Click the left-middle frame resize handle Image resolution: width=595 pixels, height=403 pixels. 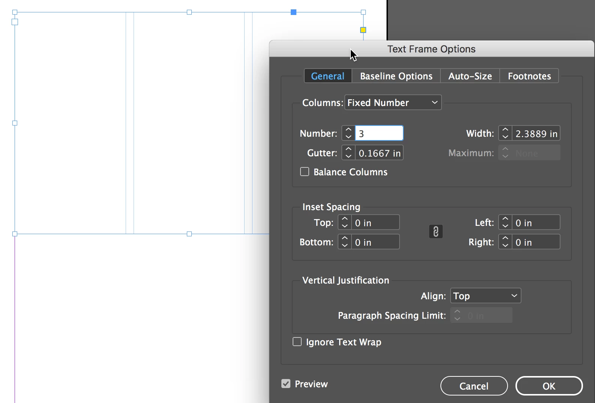[x=15, y=123]
